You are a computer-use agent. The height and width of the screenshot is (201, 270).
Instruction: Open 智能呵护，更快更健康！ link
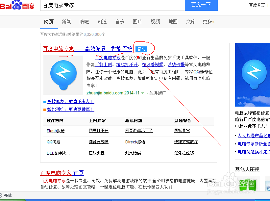pyautogui.click(x=71, y=109)
